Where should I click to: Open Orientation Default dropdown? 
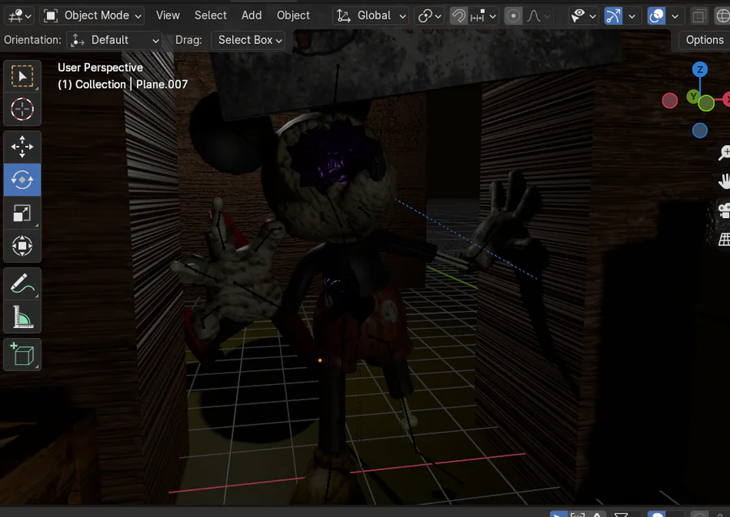tap(114, 40)
